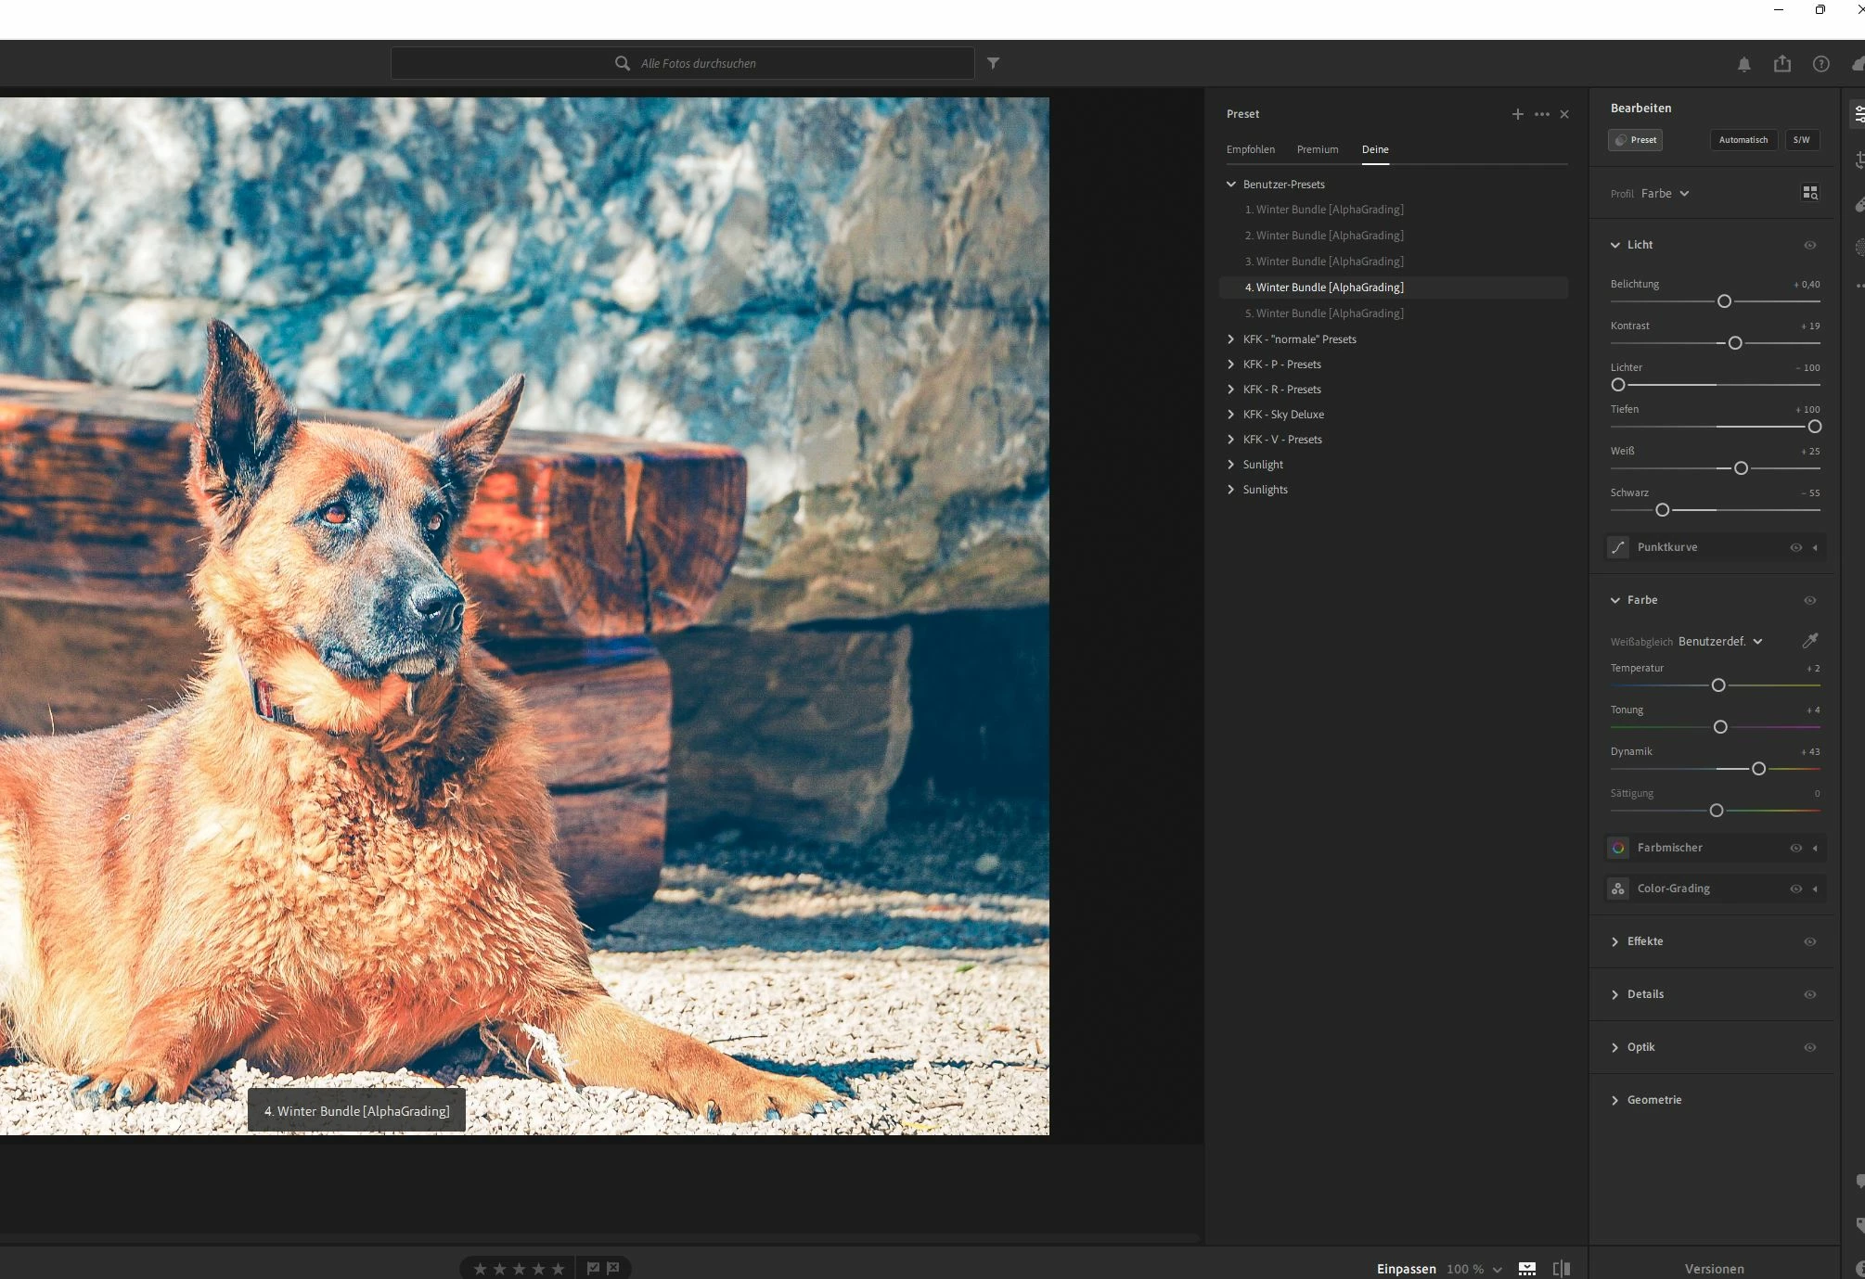Click the share icon in top bar

point(1781,64)
